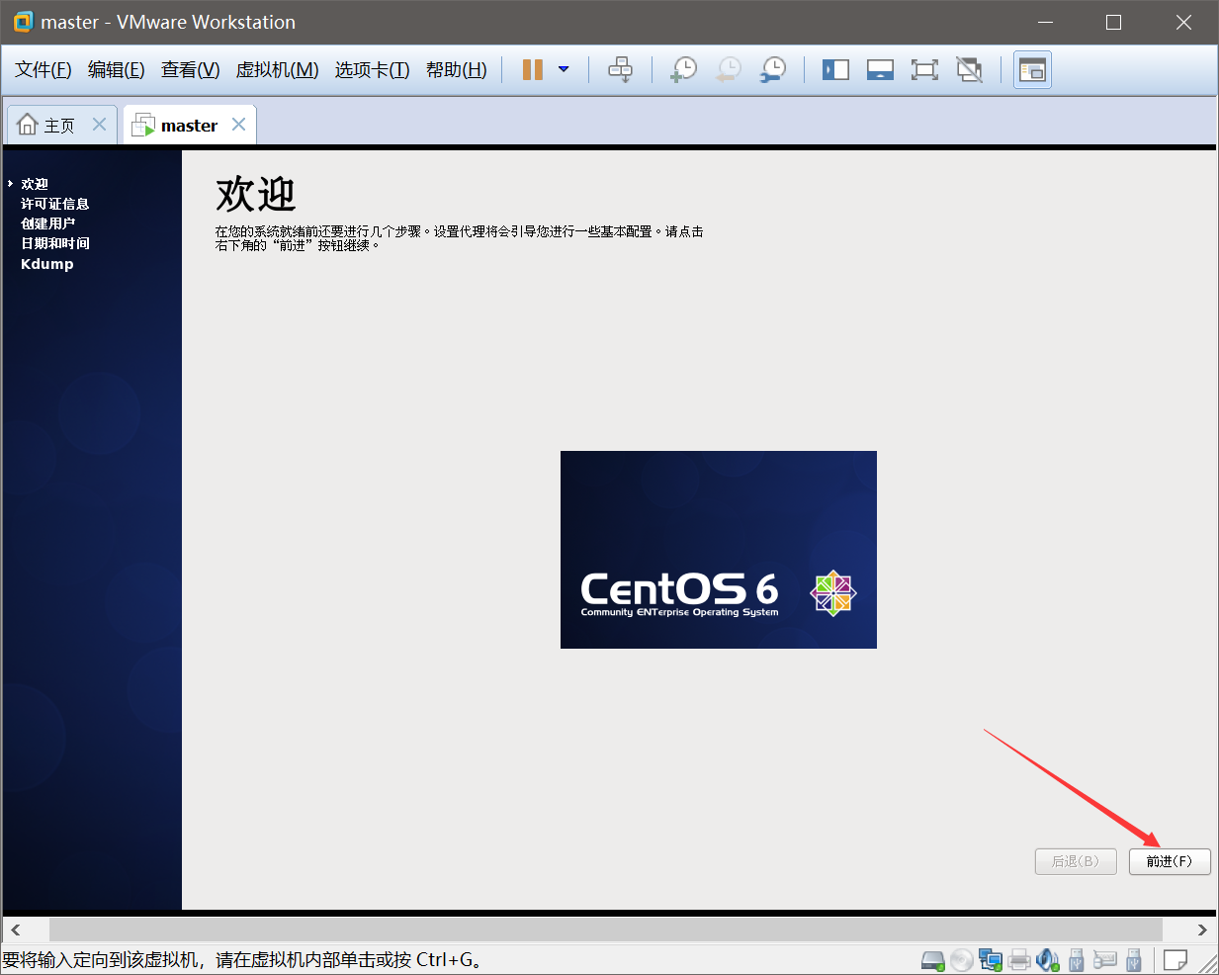Click the horizontal scrollbar thumb
Viewport: 1219px width, 975px height.
click(606, 930)
